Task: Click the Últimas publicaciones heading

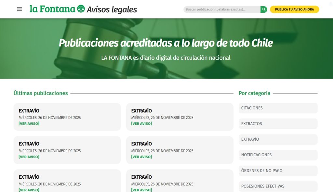Action: click(x=41, y=93)
